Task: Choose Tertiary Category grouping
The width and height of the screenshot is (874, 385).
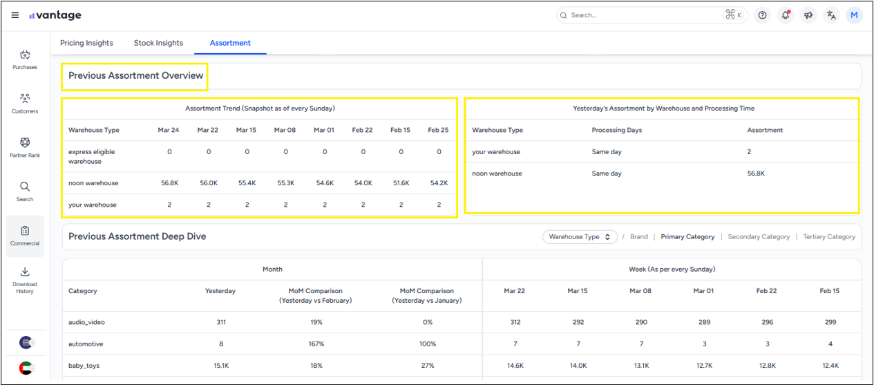Action: 829,236
